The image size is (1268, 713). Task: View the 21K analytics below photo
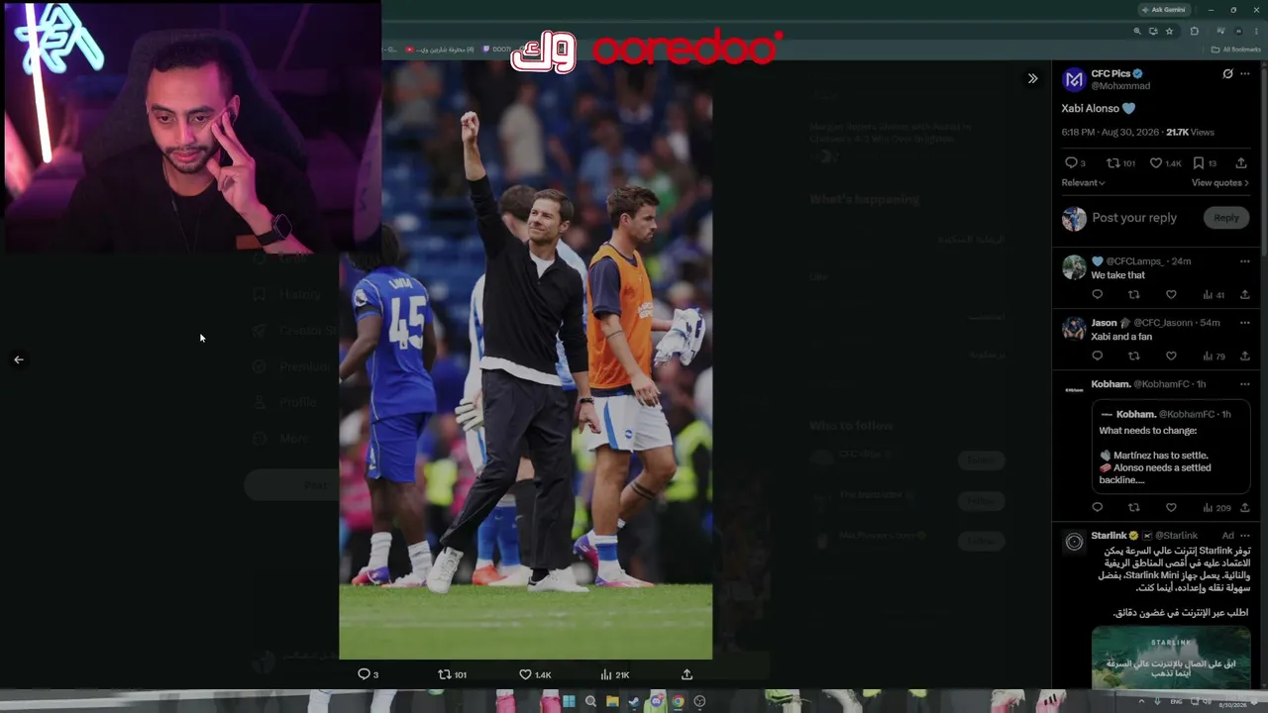[x=614, y=674]
